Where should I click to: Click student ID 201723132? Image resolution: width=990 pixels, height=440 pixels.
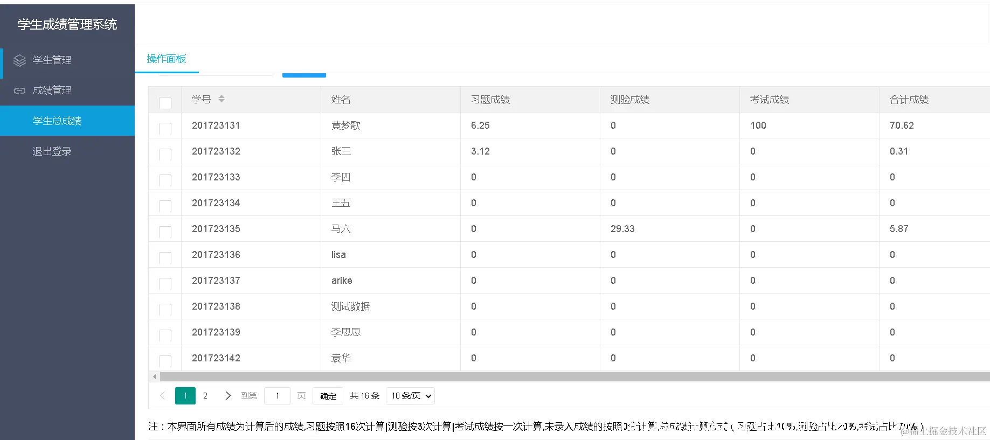[216, 151]
